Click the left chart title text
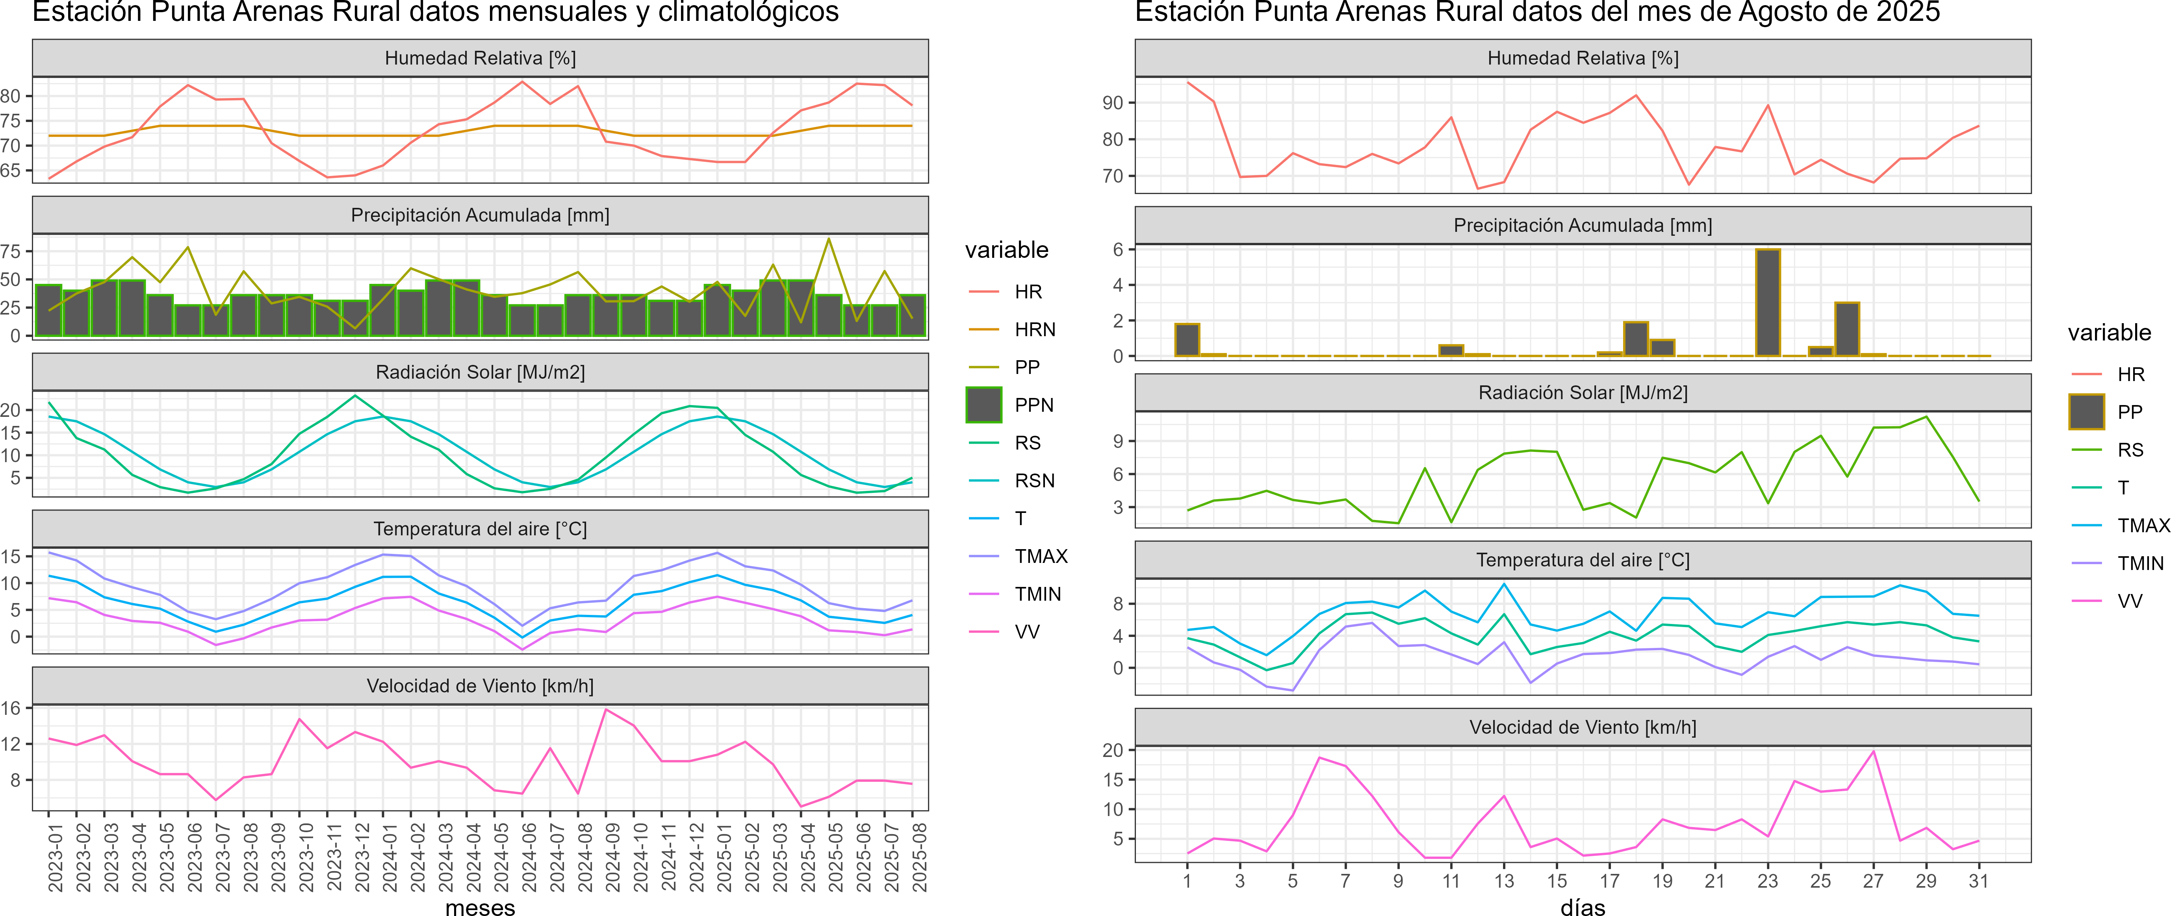The width and height of the screenshot is (2171, 916). (435, 12)
